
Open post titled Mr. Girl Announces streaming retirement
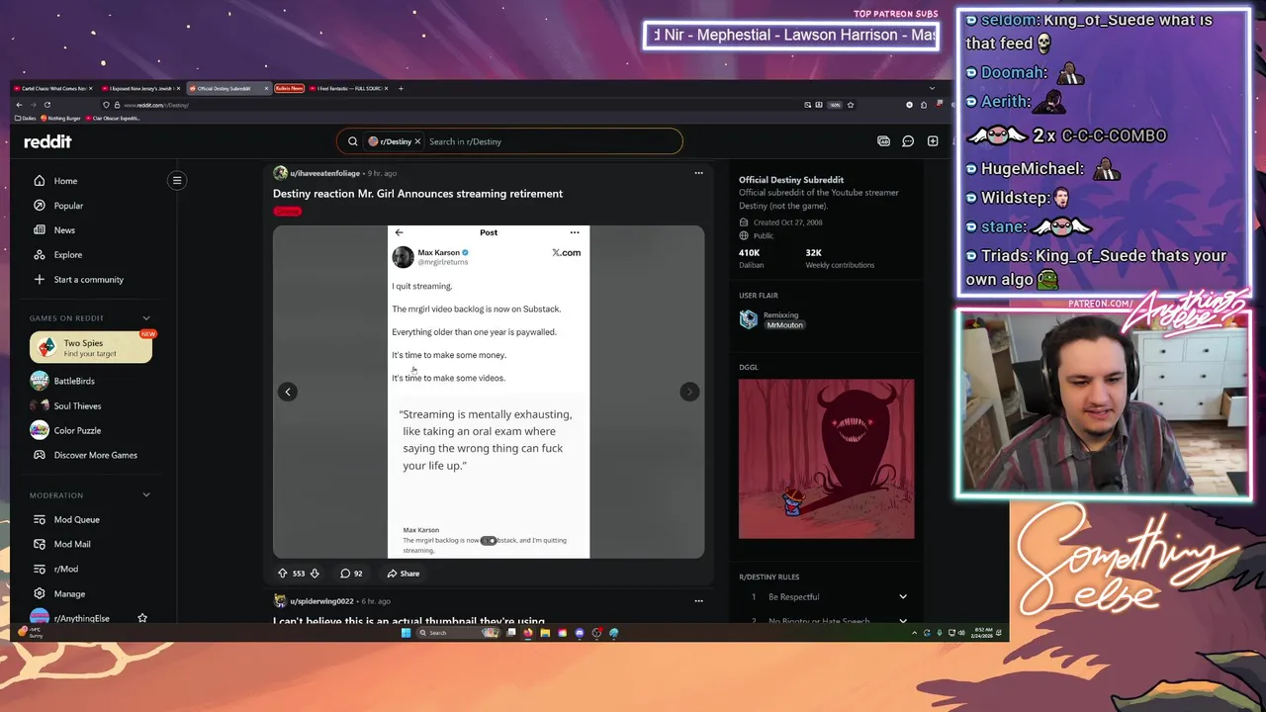tap(417, 194)
